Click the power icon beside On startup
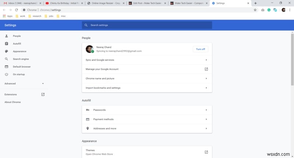 point(6,74)
